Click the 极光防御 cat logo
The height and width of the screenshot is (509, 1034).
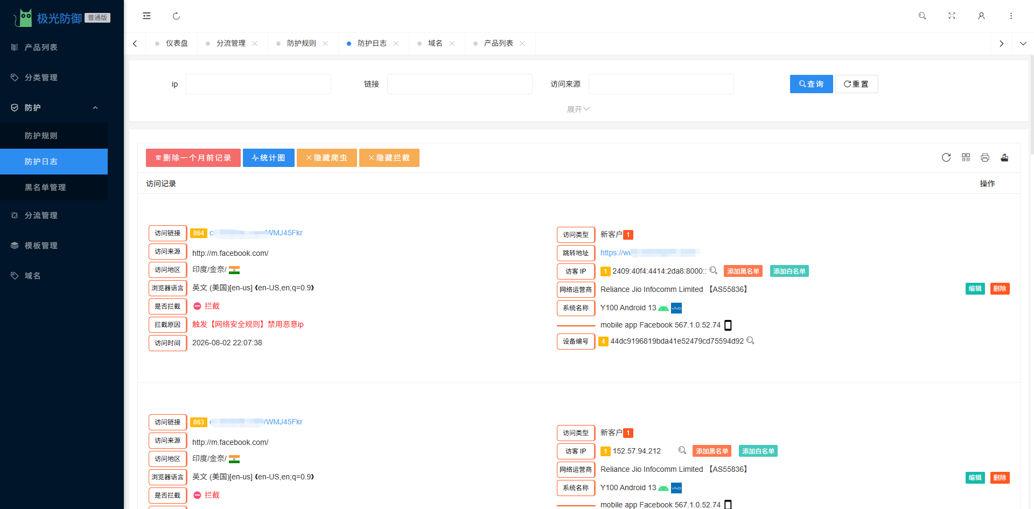[x=24, y=18]
